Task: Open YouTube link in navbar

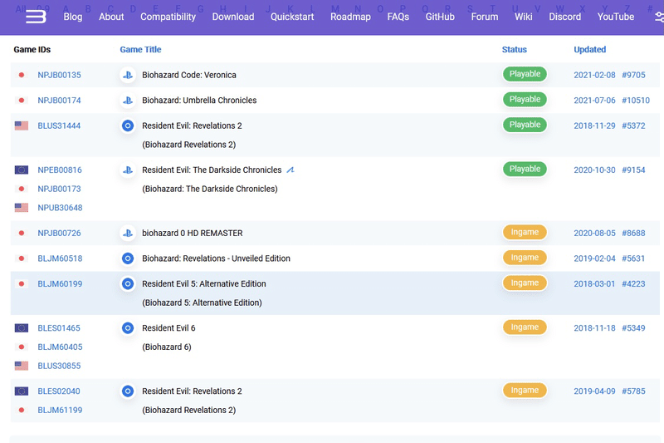Action: coord(616,17)
